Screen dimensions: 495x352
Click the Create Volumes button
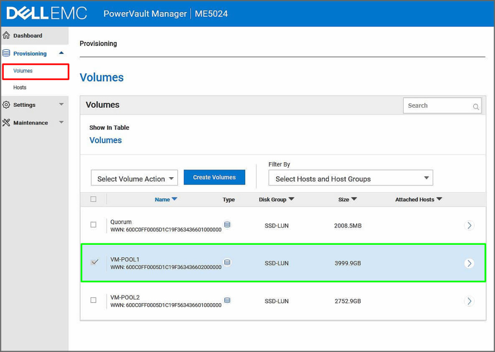(x=214, y=177)
